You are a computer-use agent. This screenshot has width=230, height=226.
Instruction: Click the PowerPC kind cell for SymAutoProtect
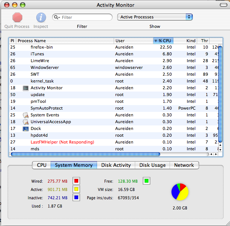pos(187,108)
